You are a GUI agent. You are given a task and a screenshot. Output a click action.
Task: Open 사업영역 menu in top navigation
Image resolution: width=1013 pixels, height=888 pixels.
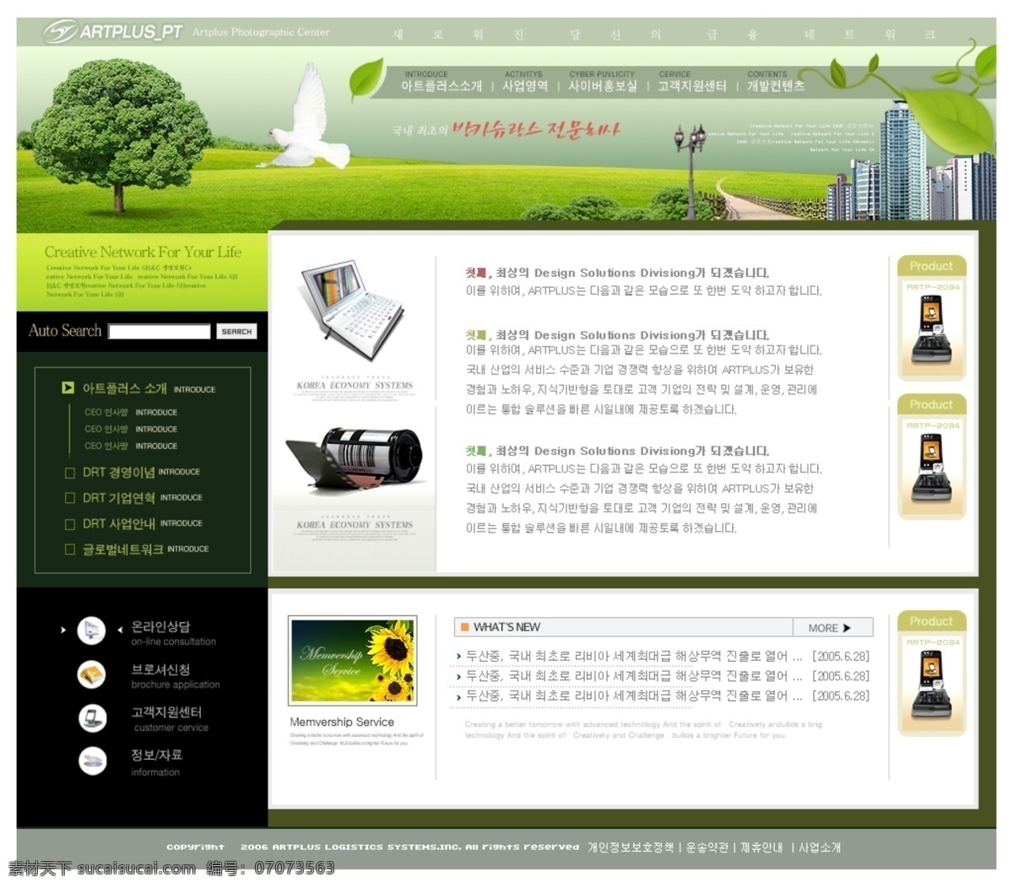tap(525, 86)
